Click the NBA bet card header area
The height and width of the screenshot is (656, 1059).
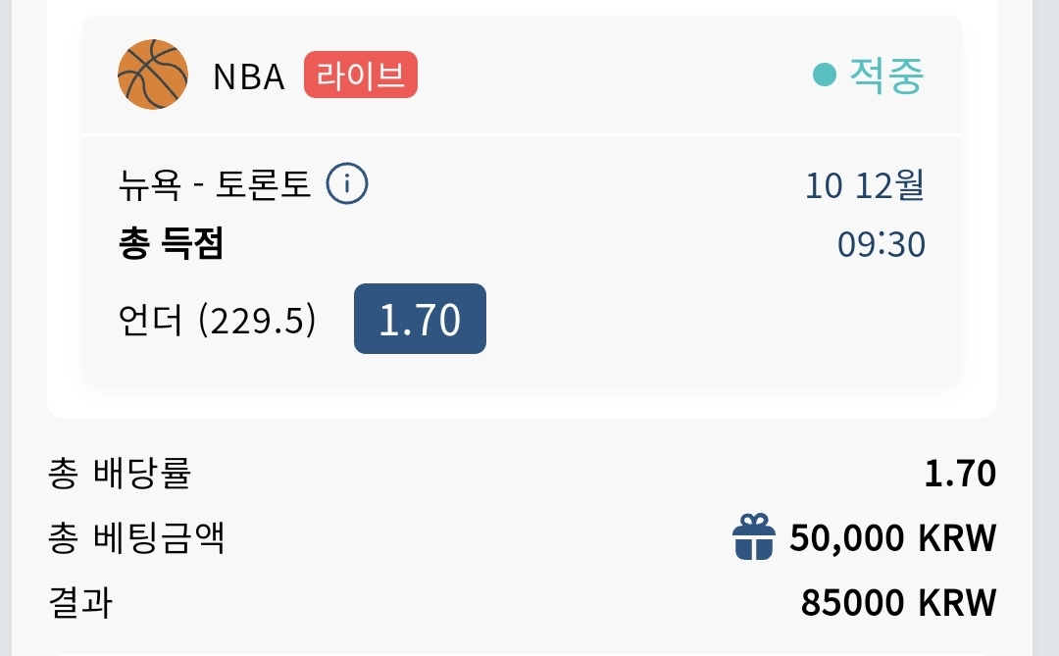tap(522, 75)
